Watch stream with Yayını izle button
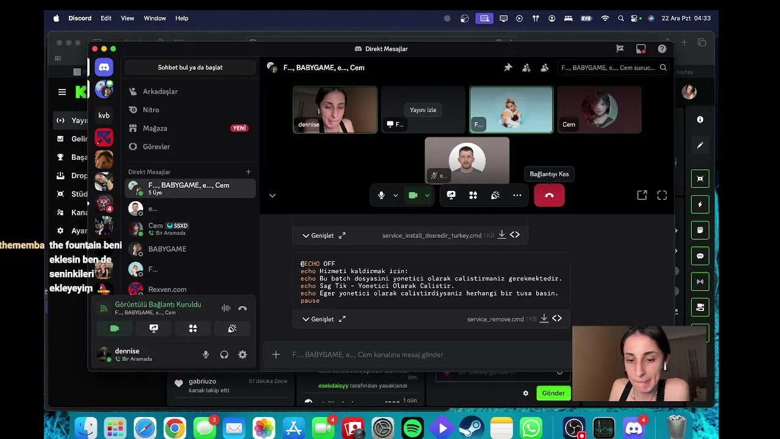This screenshot has height=439, width=780. click(x=423, y=110)
